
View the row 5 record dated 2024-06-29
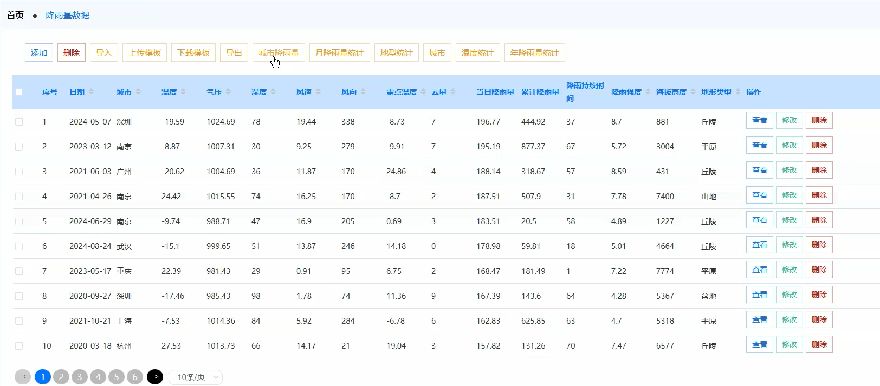pos(760,220)
